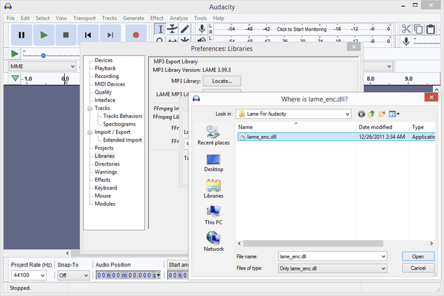The height and width of the screenshot is (296, 444).
Task: Click the Audio Position time field
Action: 128,275
